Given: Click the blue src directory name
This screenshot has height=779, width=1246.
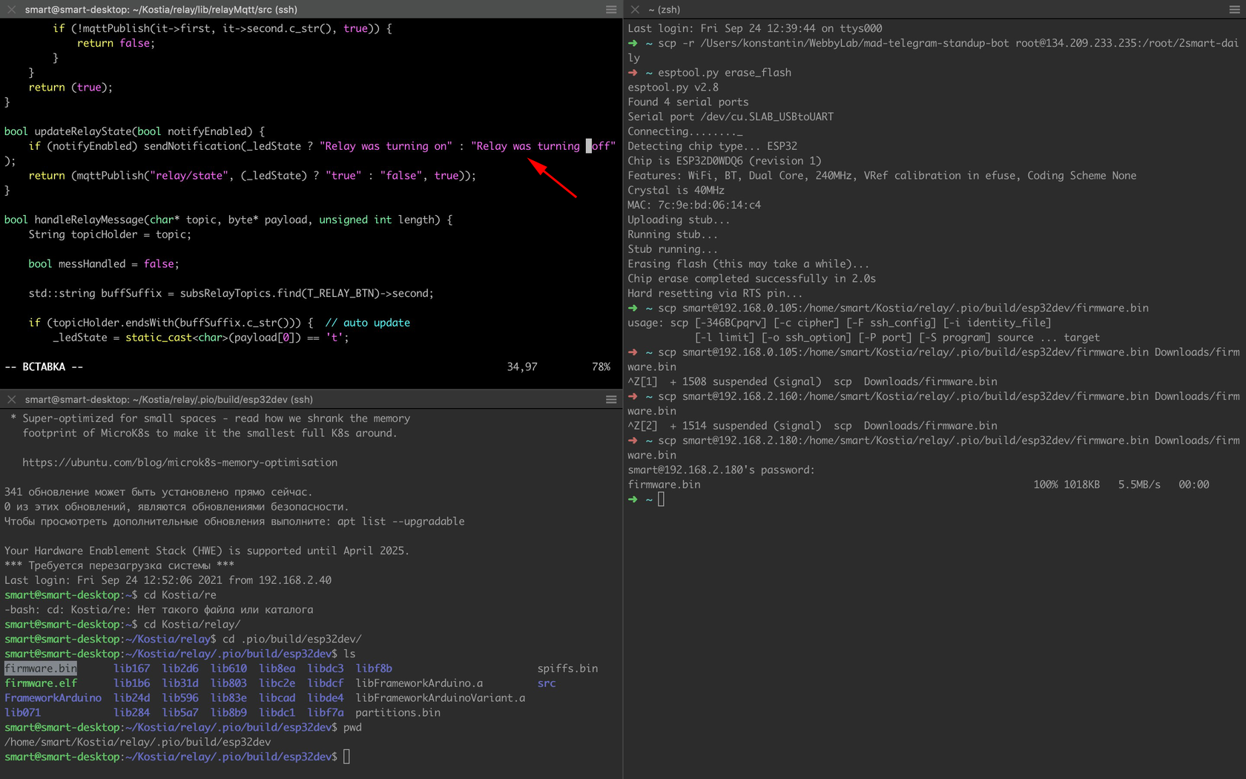Looking at the screenshot, I should (547, 683).
